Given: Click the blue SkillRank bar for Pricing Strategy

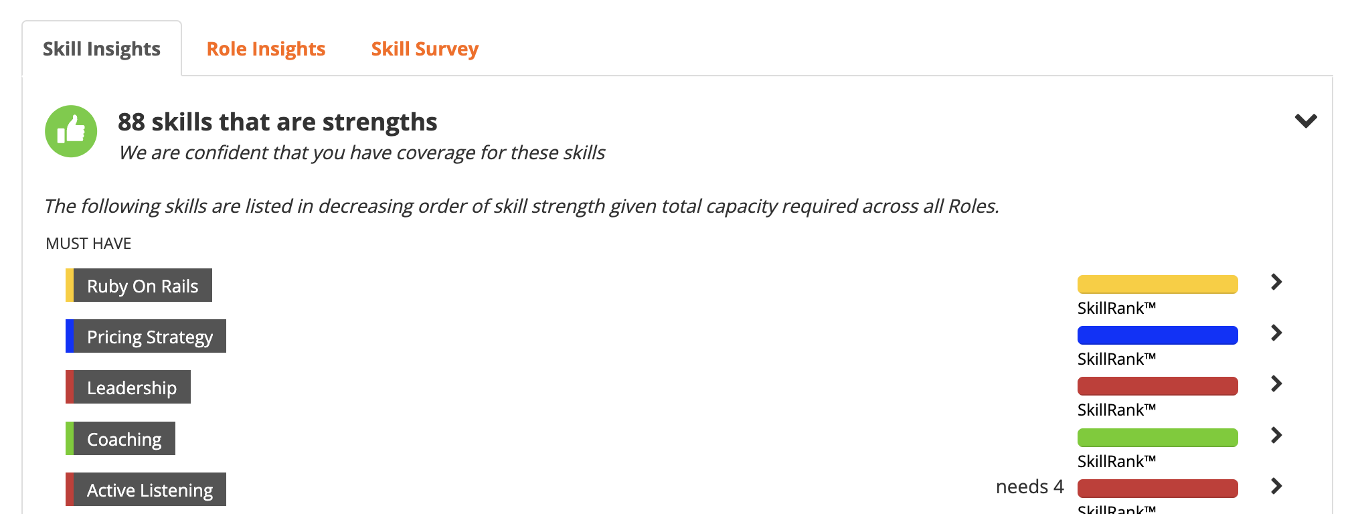Looking at the screenshot, I should pos(1157,335).
